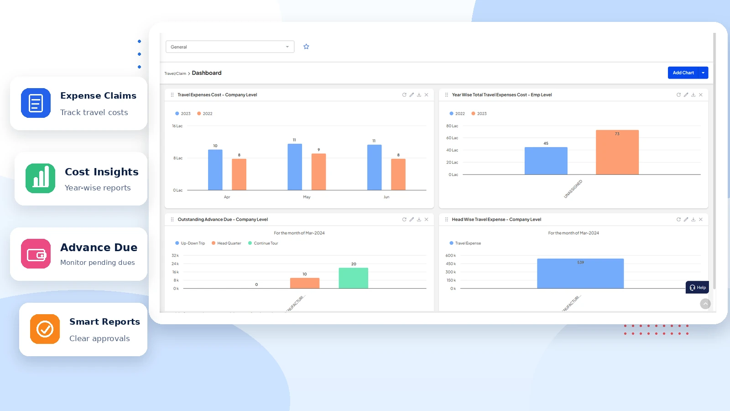Click 'For the month of Mar-2024' in Outstanding chart

click(299, 233)
